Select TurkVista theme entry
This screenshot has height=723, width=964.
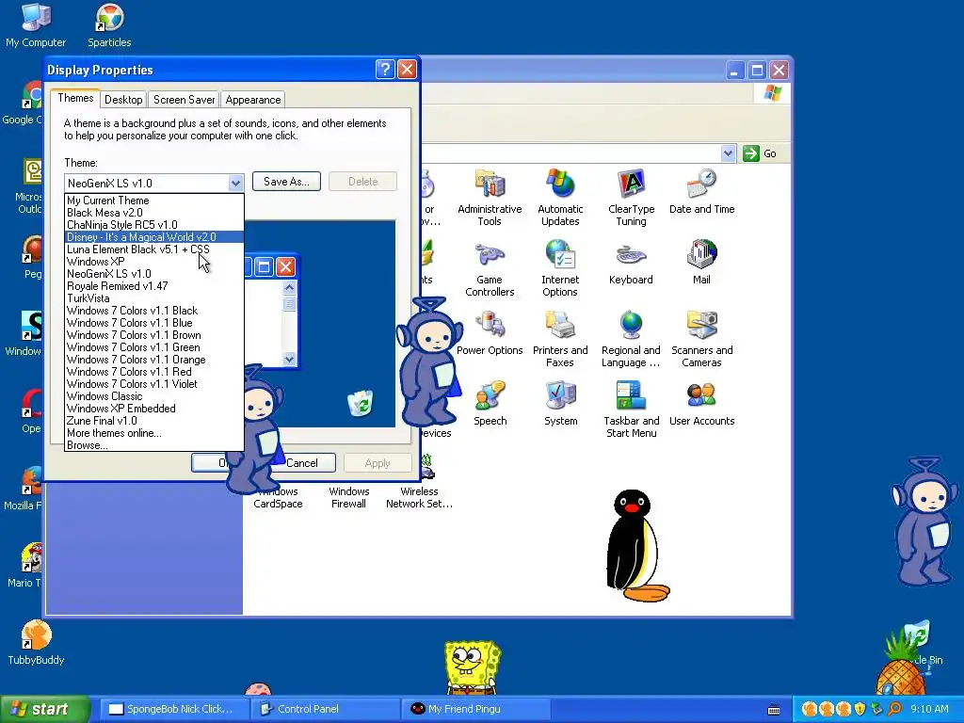(x=153, y=298)
